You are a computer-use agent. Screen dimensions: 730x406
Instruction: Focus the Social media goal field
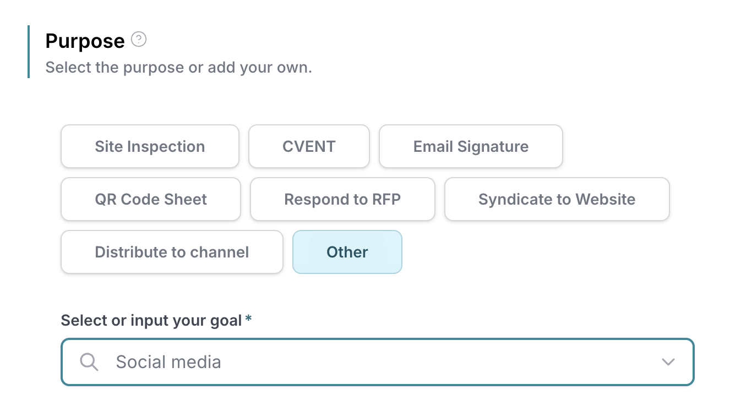click(x=377, y=362)
